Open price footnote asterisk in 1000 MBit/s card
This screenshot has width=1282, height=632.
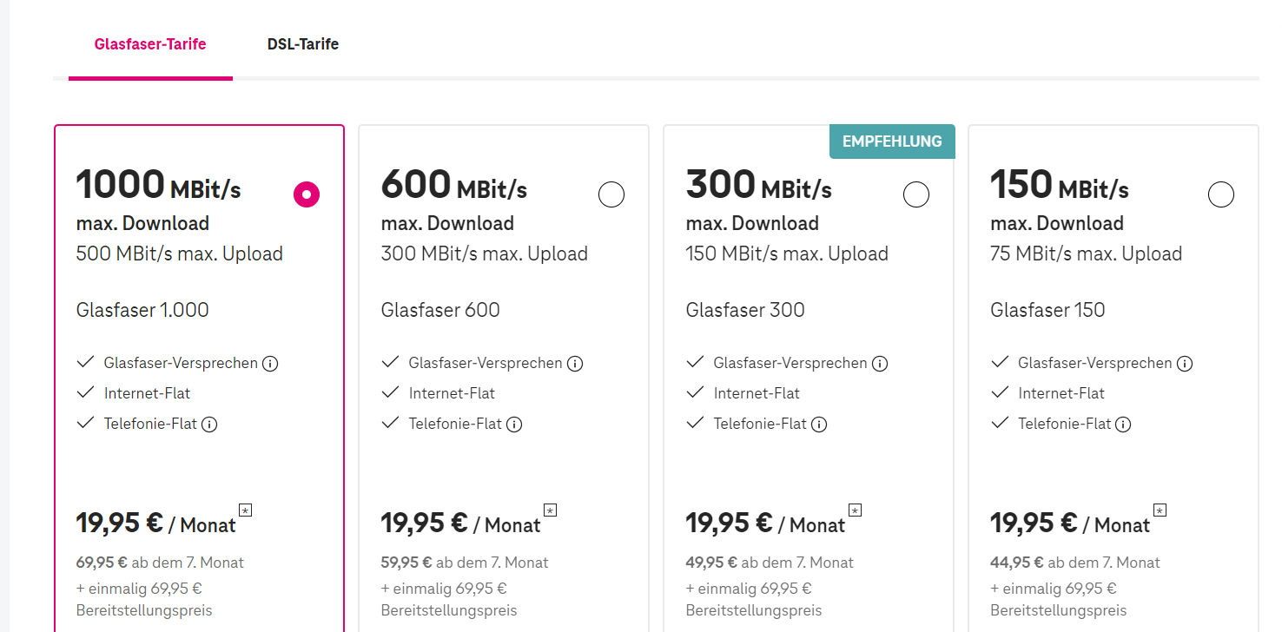(x=246, y=510)
